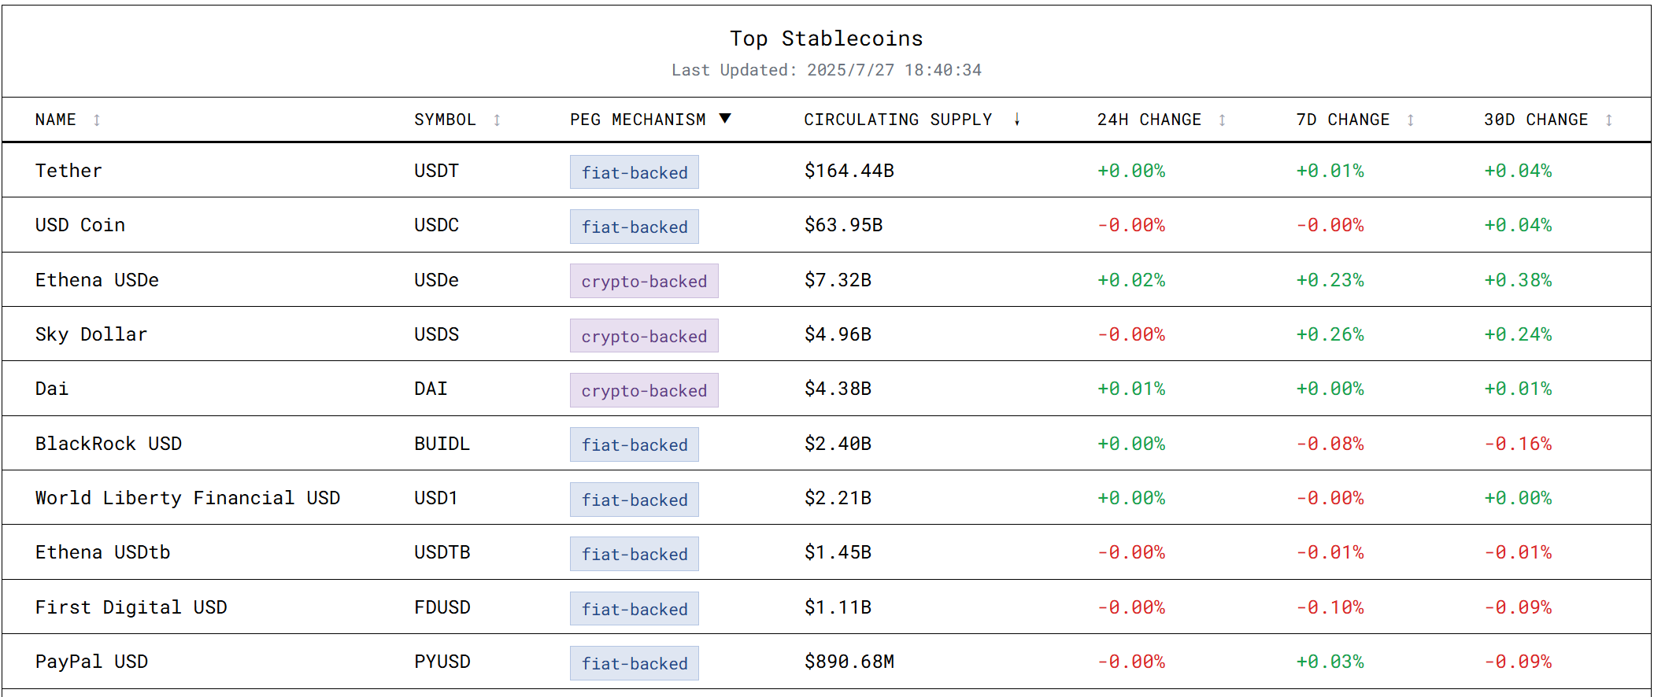Click the fiat-backed tag in Tether row
The width and height of the screenshot is (1654, 697).
pos(634,172)
